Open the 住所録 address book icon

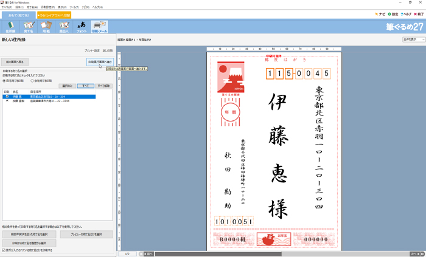[x=10, y=26]
